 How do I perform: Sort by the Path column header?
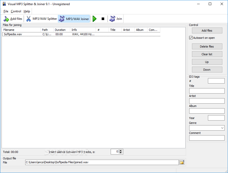[47, 30]
